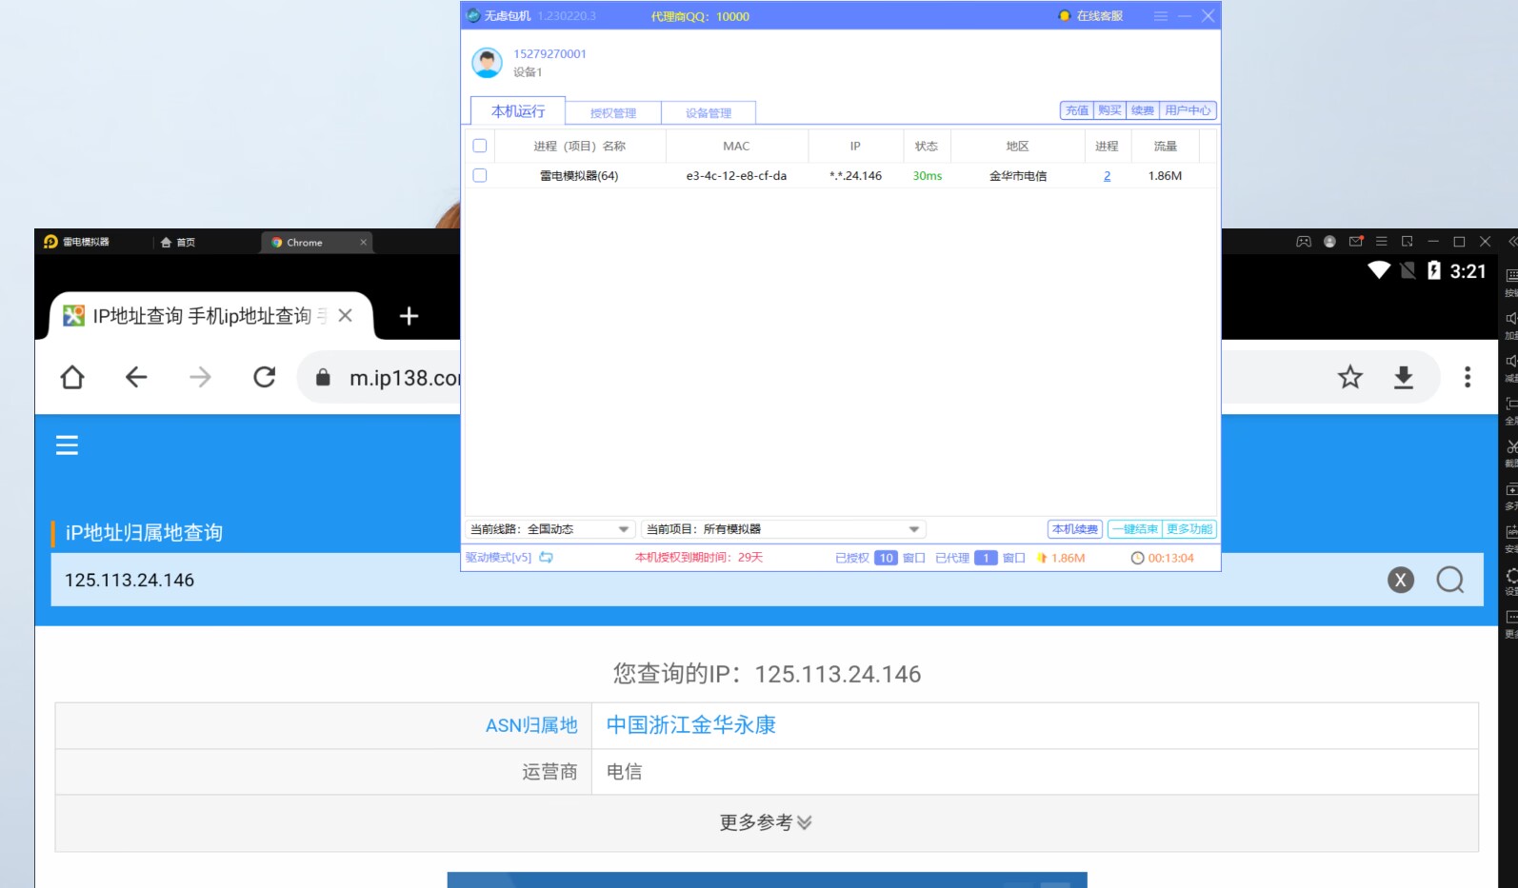Click the 续费 button
This screenshot has height=888, width=1518.
tap(1143, 110)
